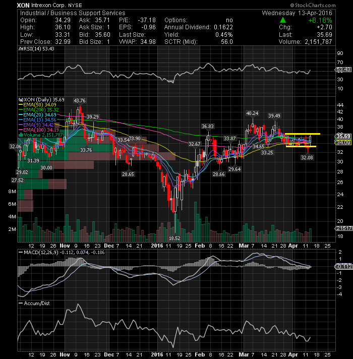Click the EMA(9) 34.42 legend entry

[37, 125]
